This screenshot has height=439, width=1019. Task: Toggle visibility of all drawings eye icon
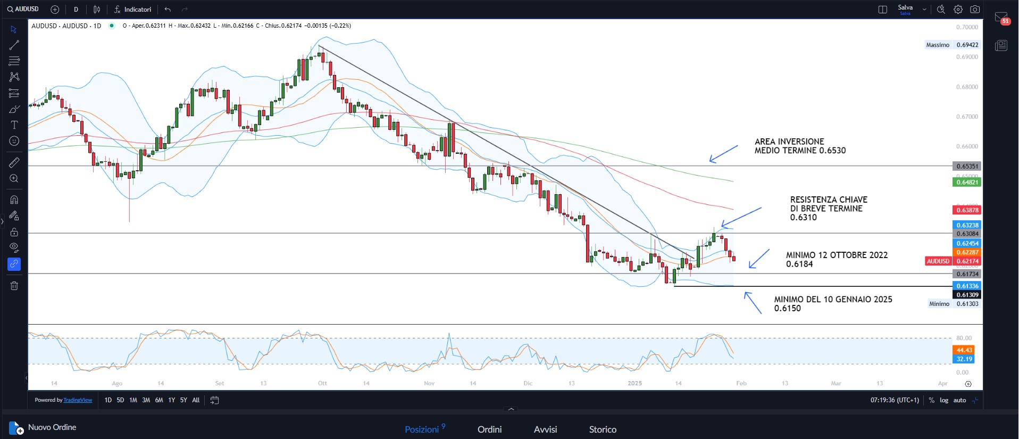click(x=14, y=247)
